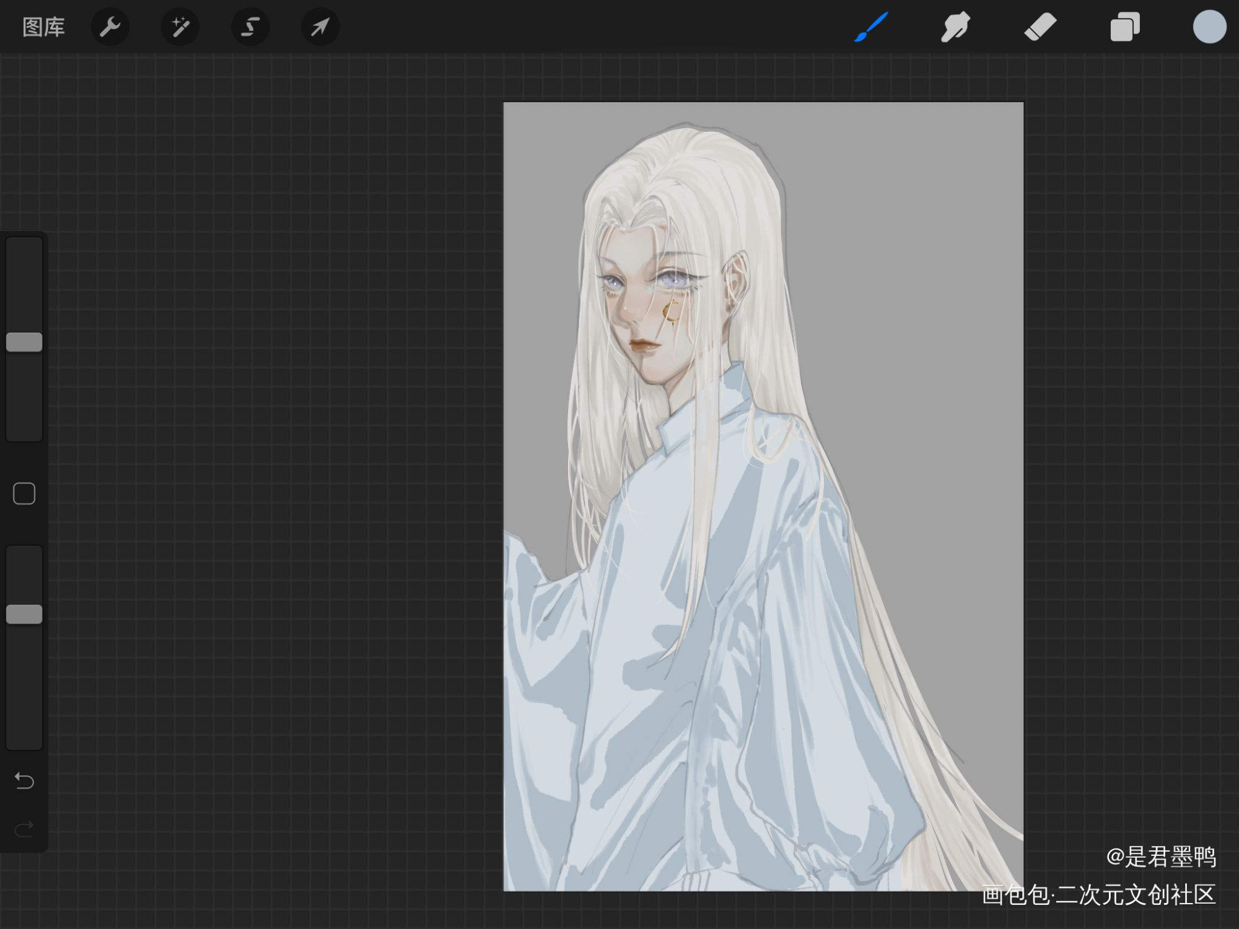
Task: Activate the Selection S-shaped tool
Action: pyautogui.click(x=250, y=27)
